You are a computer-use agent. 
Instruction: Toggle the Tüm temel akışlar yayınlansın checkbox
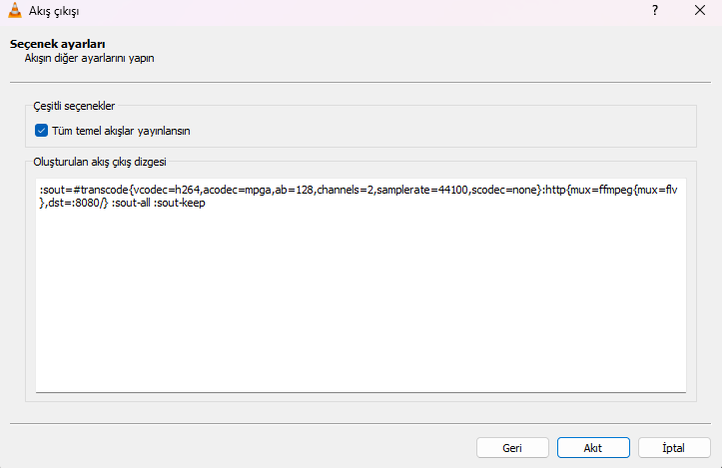(x=42, y=130)
